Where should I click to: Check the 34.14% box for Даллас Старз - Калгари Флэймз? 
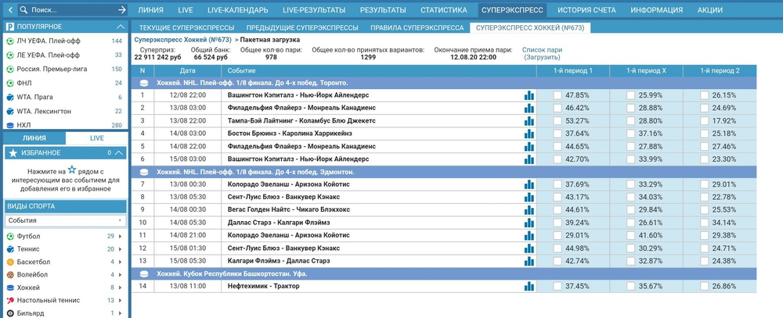[704, 223]
